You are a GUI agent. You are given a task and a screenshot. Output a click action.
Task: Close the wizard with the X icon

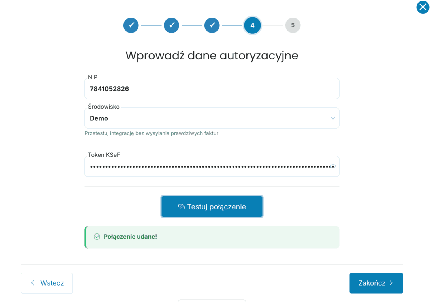(423, 7)
